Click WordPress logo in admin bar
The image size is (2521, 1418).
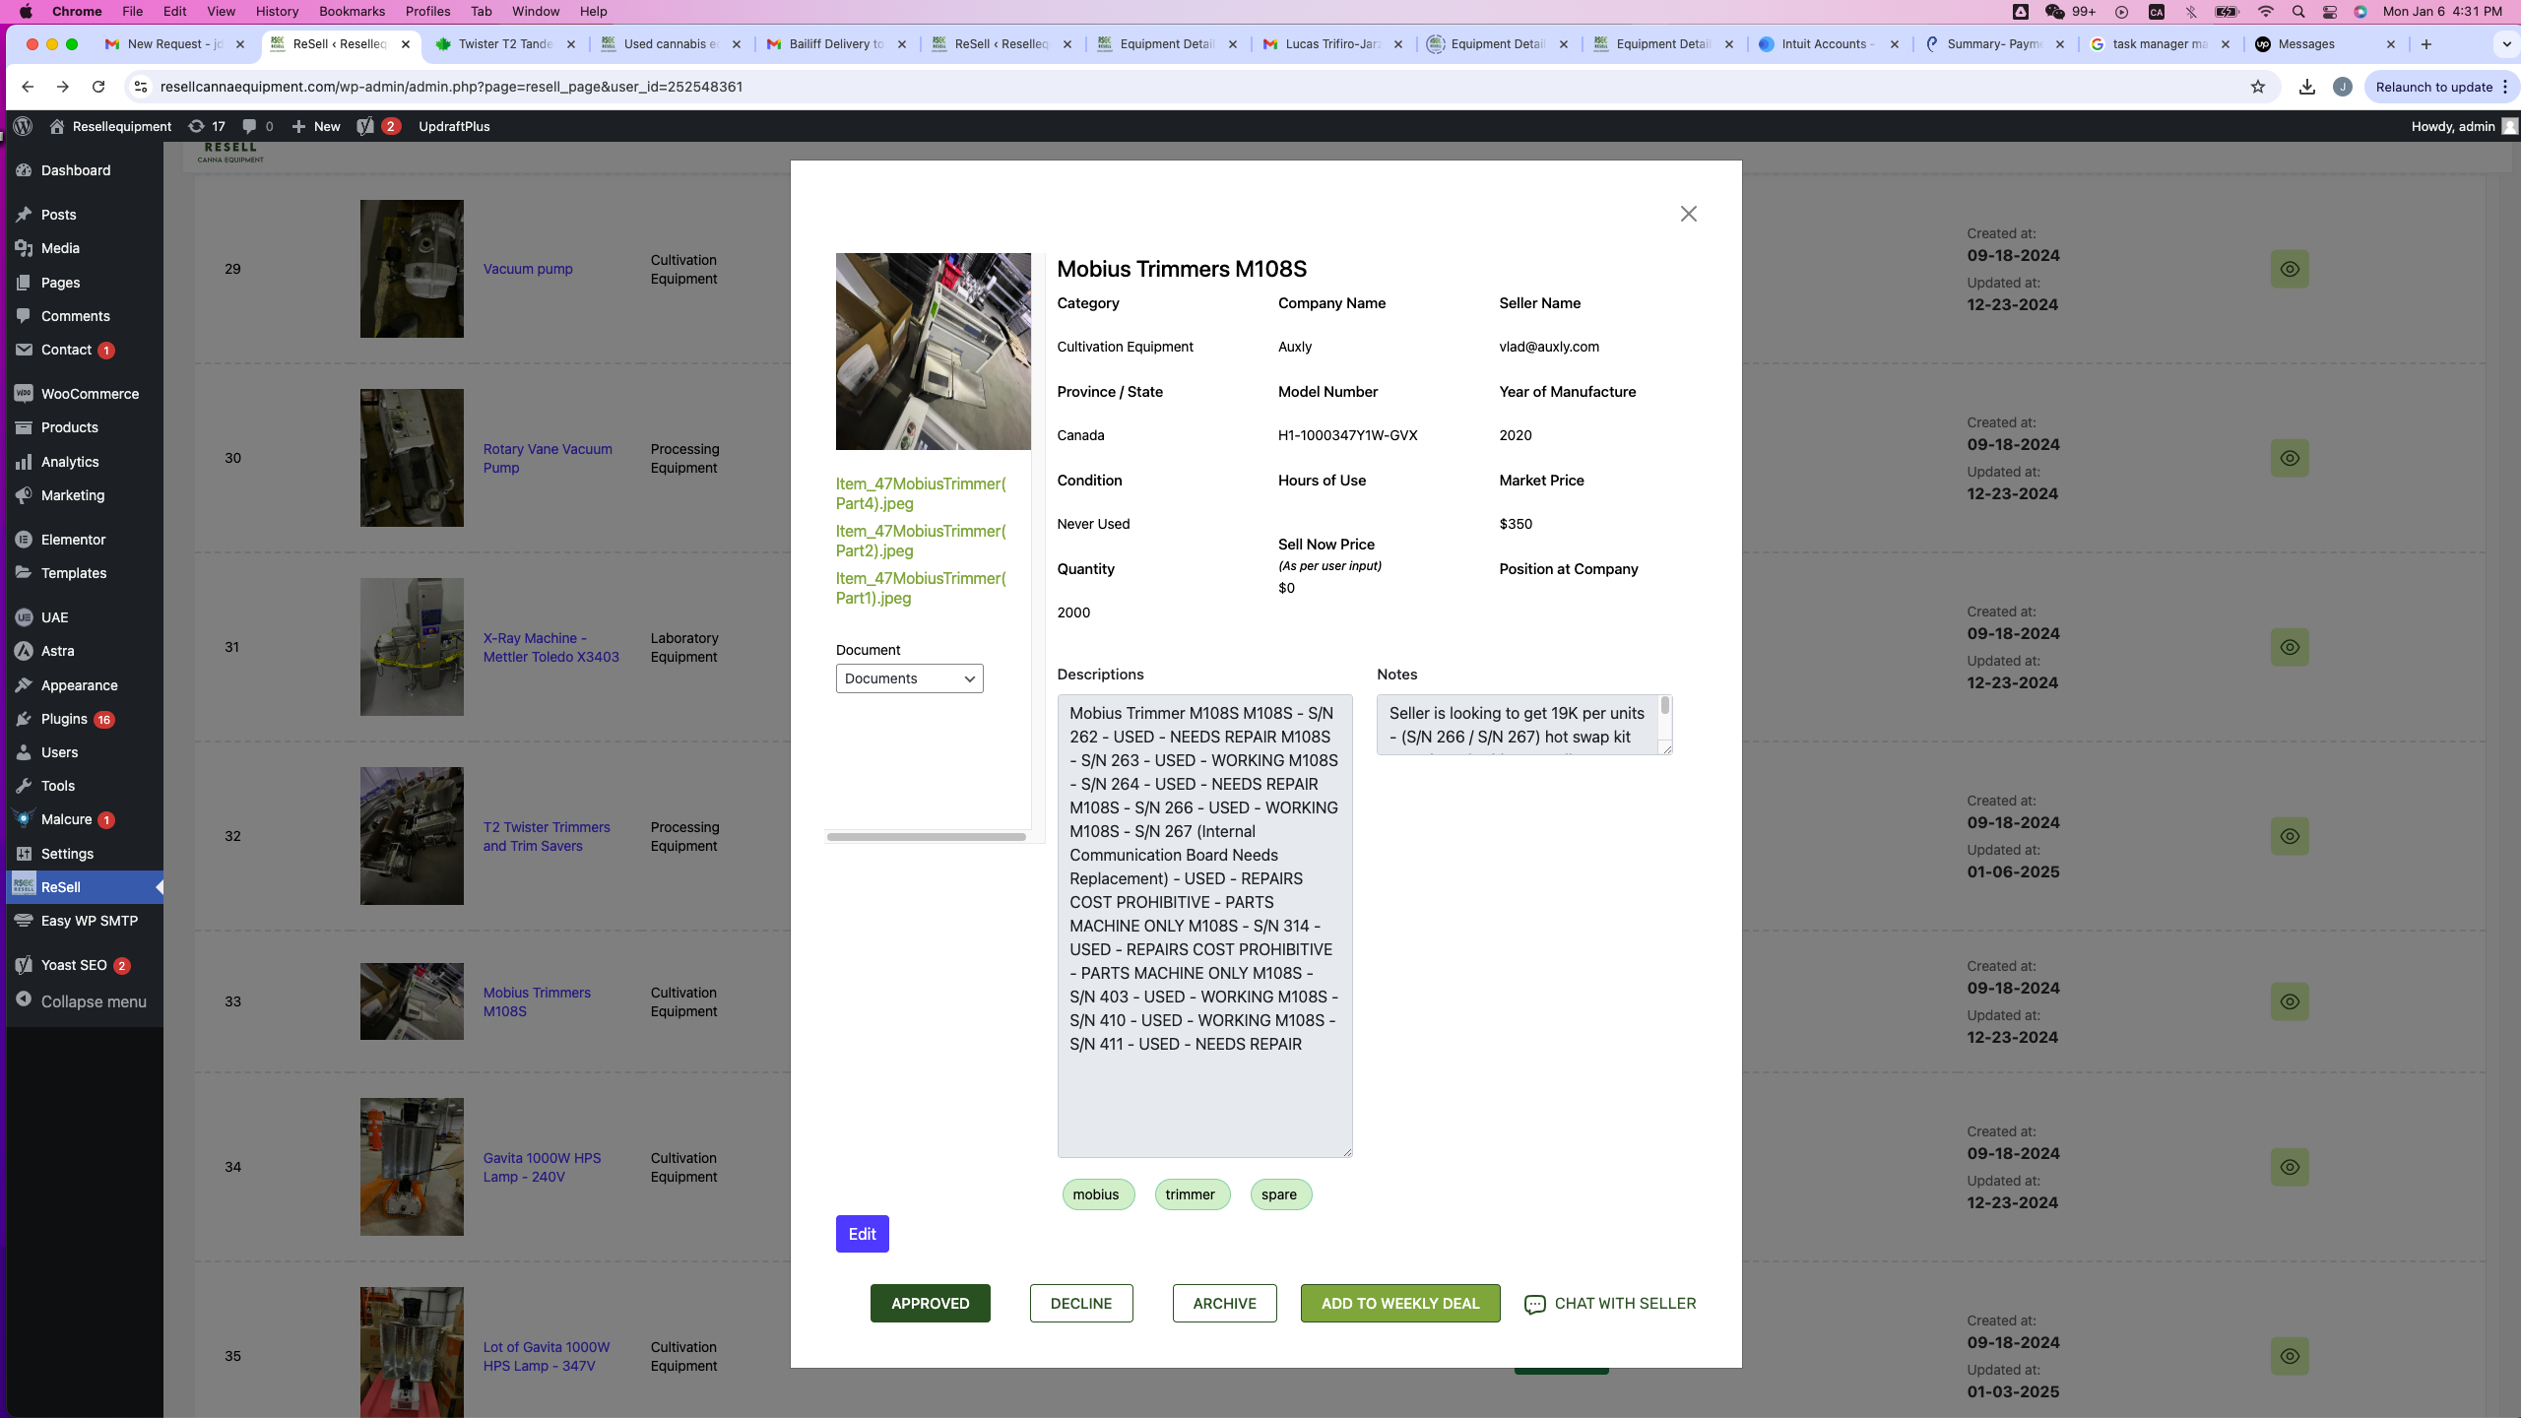pos(24,126)
